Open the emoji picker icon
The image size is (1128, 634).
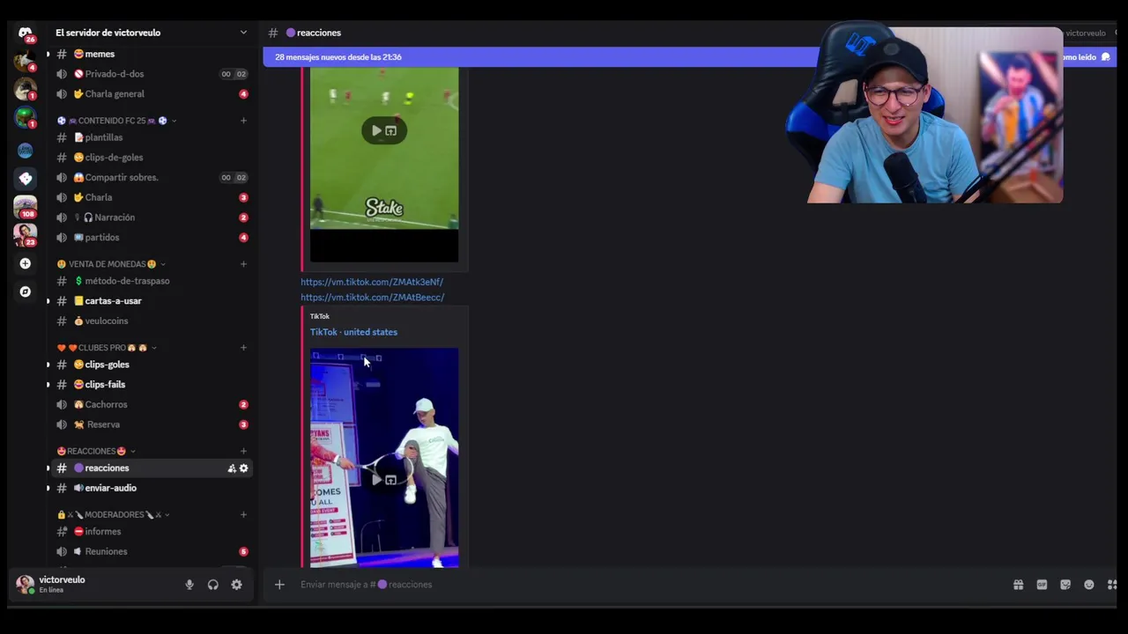(1089, 585)
